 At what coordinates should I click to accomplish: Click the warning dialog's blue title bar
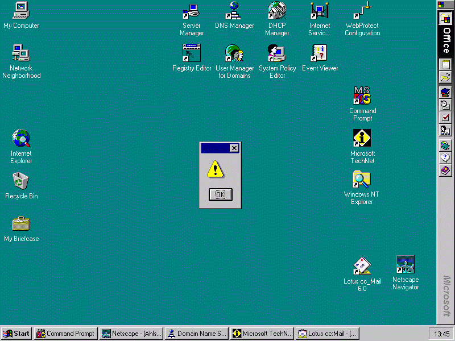[x=215, y=148]
